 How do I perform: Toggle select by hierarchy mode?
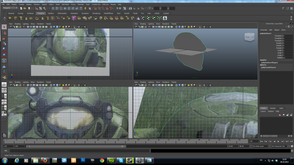click(x=36, y=8)
